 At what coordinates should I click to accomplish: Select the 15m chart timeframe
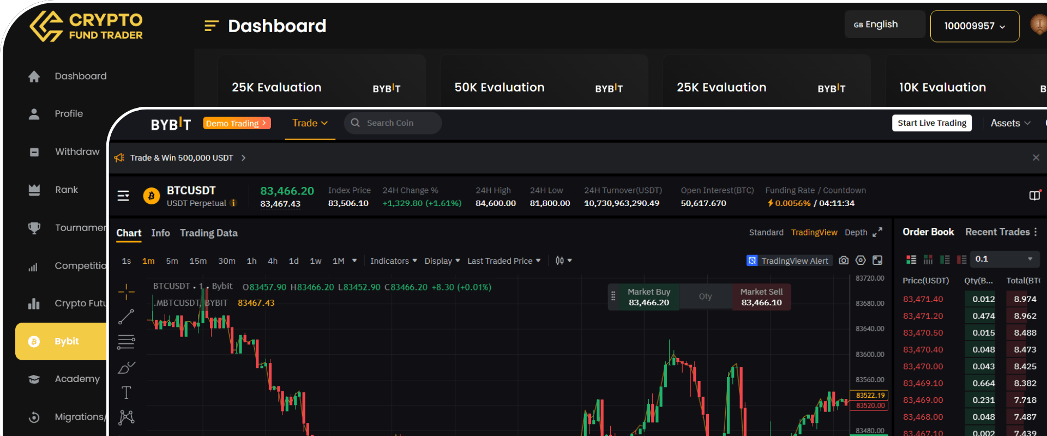click(198, 261)
